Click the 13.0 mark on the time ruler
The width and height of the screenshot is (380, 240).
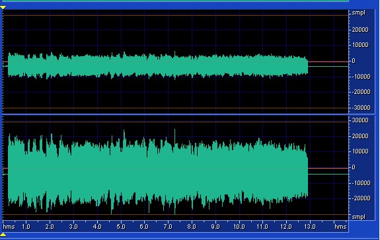tap(310, 227)
